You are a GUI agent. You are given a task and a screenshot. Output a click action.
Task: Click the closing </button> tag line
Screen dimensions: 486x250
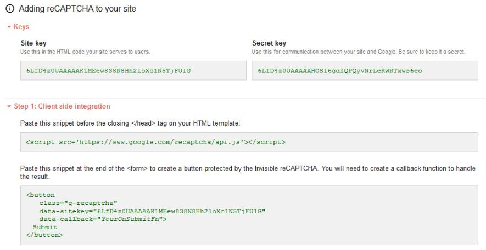44,235
